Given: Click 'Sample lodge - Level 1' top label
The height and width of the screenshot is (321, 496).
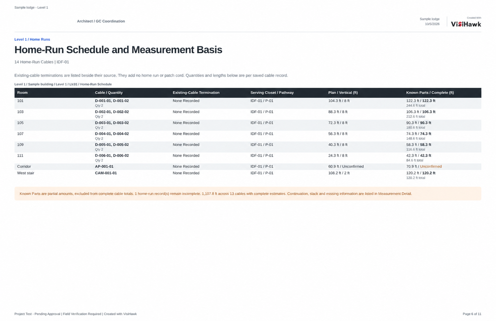Looking at the screenshot, I should [x=31, y=7].
